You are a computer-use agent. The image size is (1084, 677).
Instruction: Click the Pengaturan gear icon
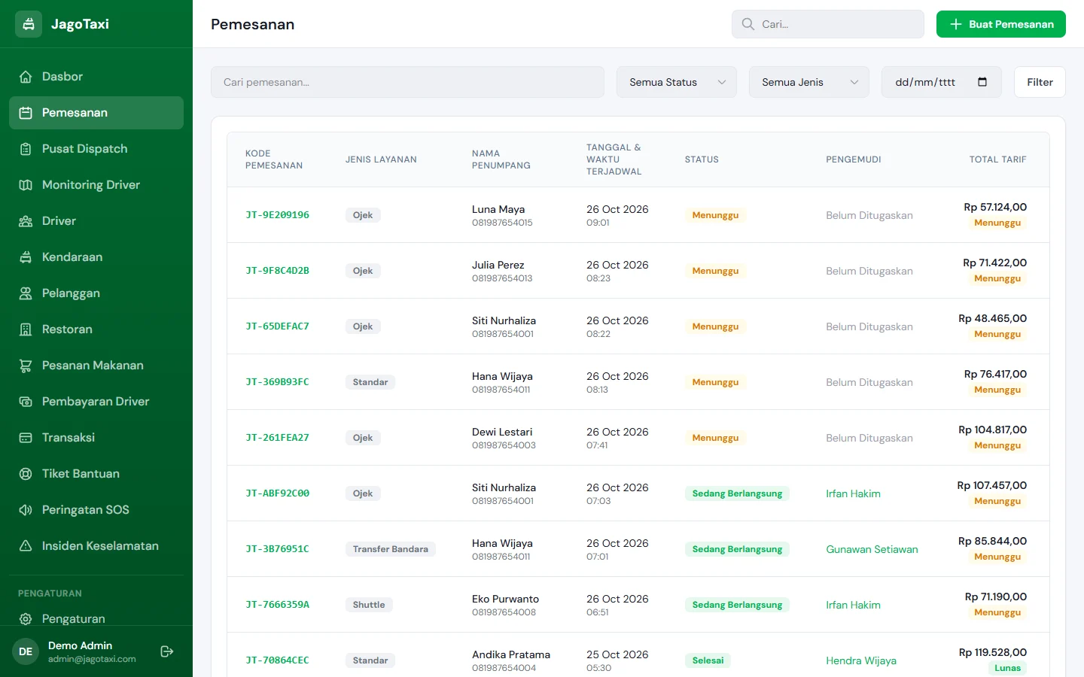[x=26, y=619]
